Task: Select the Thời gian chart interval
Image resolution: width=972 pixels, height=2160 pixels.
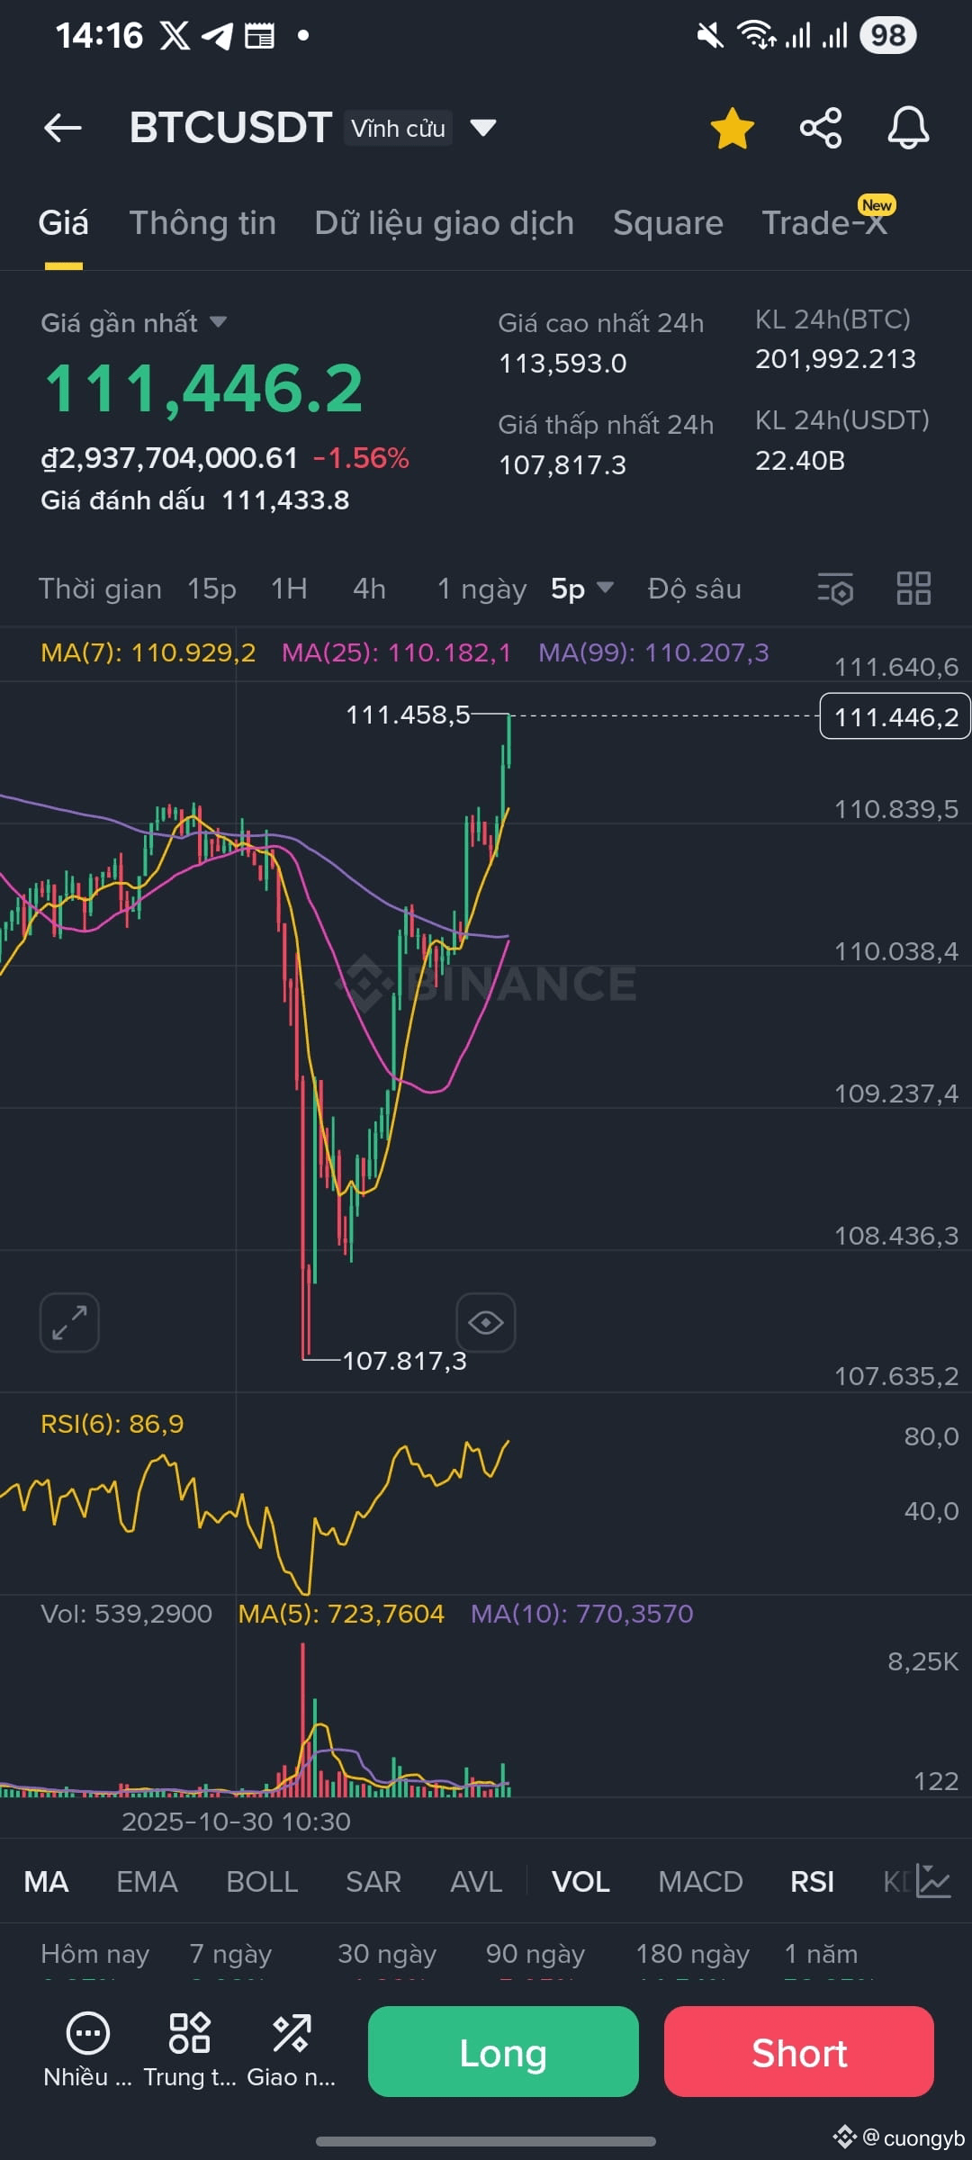Action: tap(100, 589)
